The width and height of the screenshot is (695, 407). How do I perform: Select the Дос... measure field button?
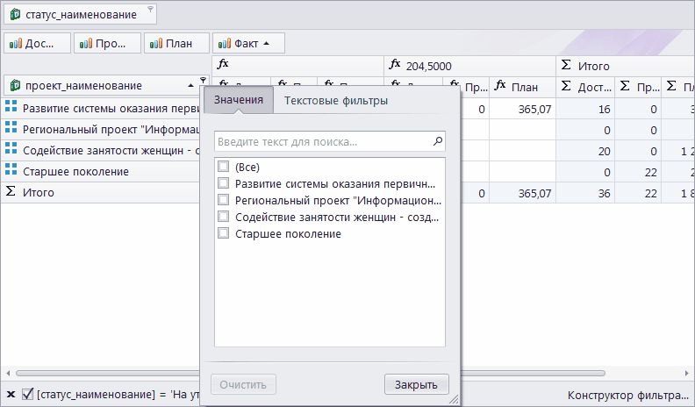click(36, 42)
